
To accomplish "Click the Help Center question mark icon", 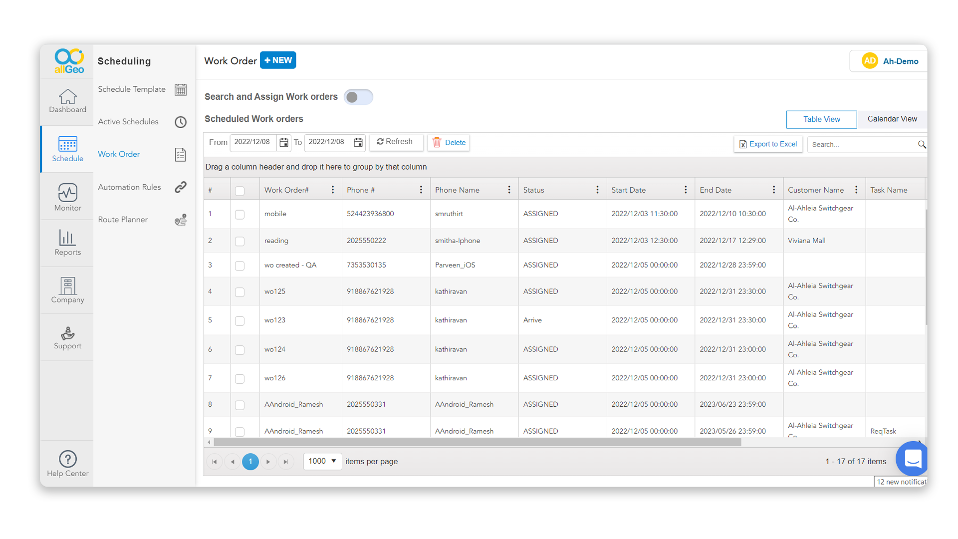I will tap(67, 459).
